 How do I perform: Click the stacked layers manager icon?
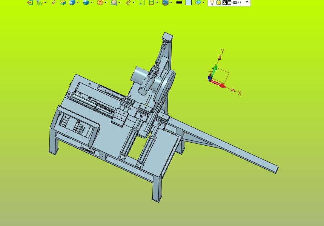[x=198, y=3]
